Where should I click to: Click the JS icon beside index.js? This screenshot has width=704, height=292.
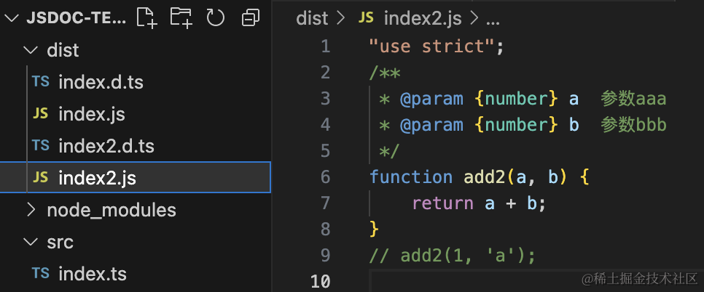[41, 114]
